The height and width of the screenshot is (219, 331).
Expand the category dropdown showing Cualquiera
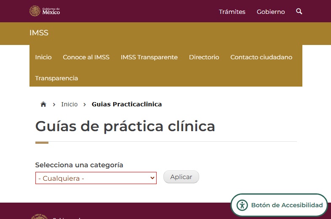tap(96, 178)
